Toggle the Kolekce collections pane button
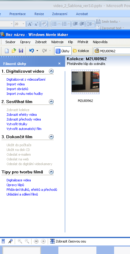Image resolution: width=130 pixels, height=254 pixels. pyautogui.click(x=81, y=51)
